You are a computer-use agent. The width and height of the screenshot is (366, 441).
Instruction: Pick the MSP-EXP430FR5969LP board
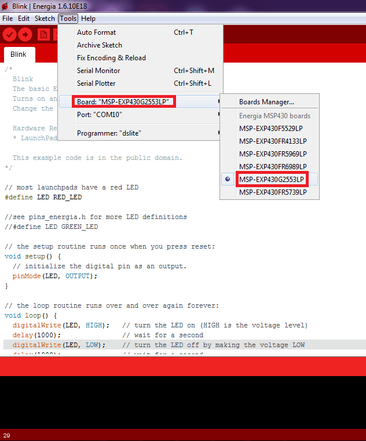[x=272, y=154]
